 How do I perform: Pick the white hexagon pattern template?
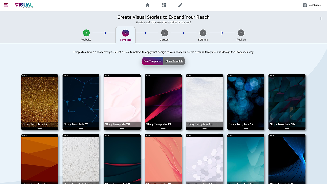coord(205,159)
